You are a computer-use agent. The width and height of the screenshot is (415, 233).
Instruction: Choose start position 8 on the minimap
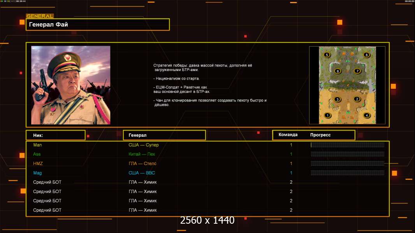coord(366,55)
